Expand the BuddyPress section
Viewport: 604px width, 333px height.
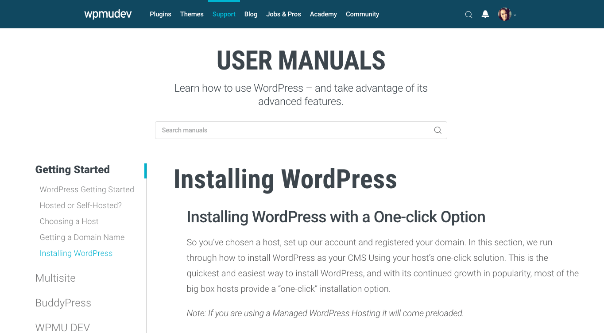(x=63, y=303)
